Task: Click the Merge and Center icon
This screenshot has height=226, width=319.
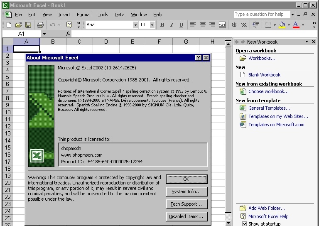Action: coord(222,25)
